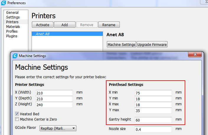This screenshot has height=135, width=208.
Task: Click the Activate button
Action: 42,25
